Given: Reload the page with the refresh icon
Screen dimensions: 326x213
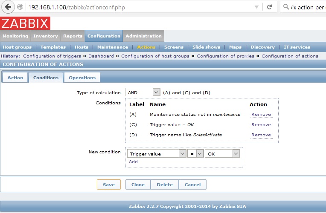Looking at the screenshot, I should 269,7.
